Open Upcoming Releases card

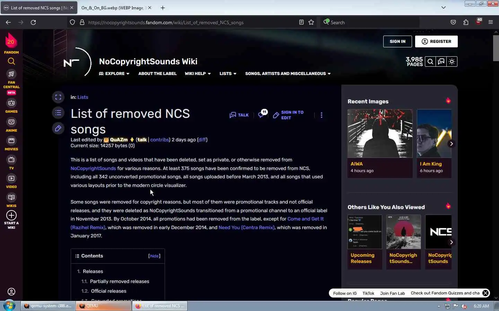[x=365, y=242]
